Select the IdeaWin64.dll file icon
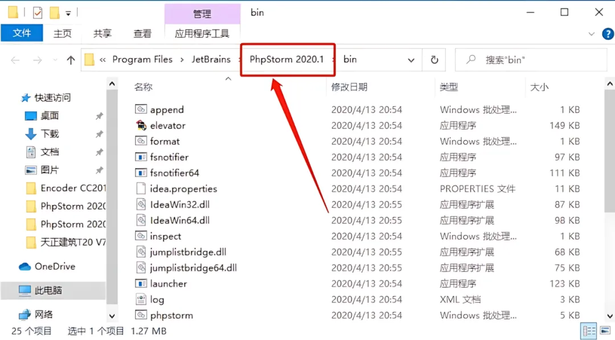This screenshot has width=615, height=340. (x=141, y=220)
